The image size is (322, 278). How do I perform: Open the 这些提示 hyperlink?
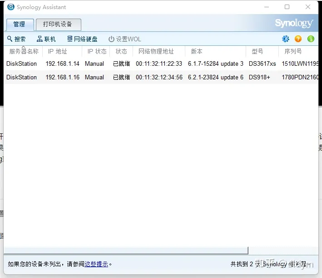[x=96, y=264]
